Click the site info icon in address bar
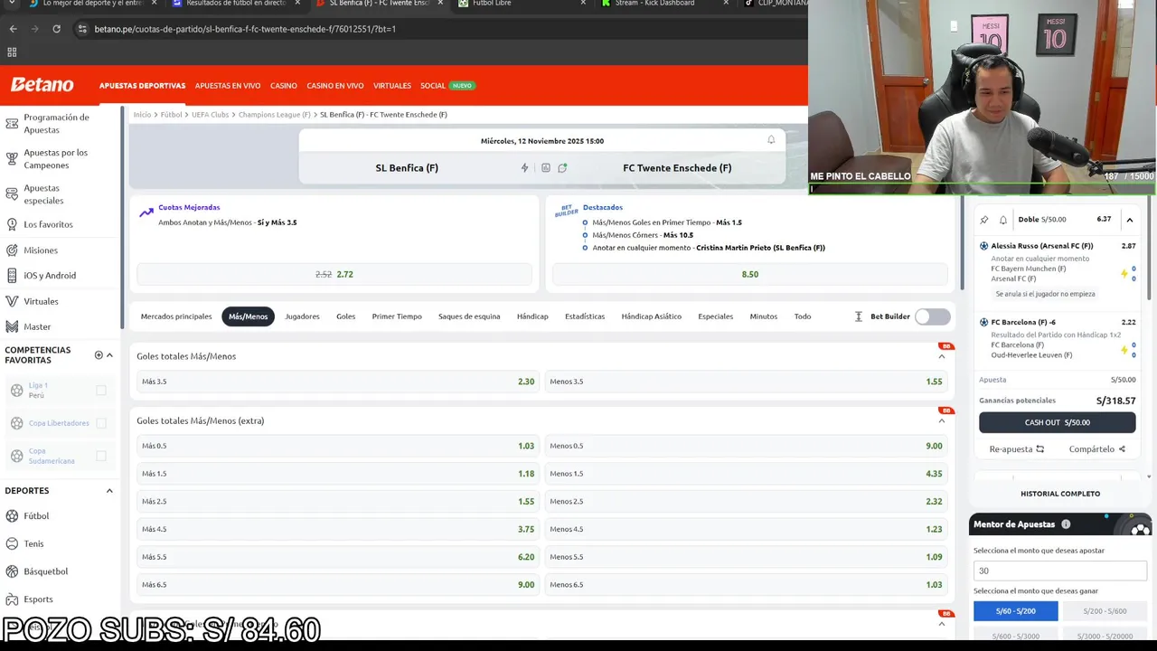The image size is (1157, 651). tap(82, 29)
